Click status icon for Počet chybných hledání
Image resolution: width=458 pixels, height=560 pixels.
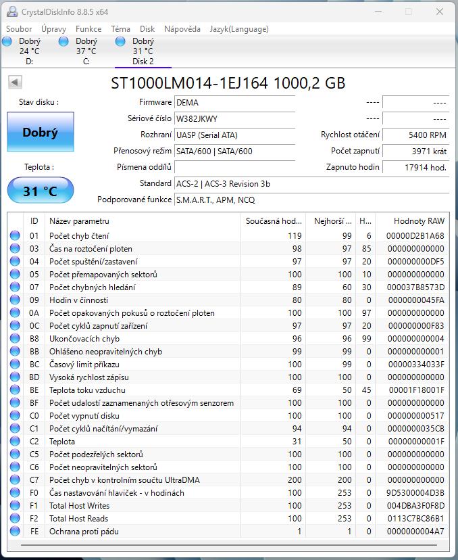point(15,287)
